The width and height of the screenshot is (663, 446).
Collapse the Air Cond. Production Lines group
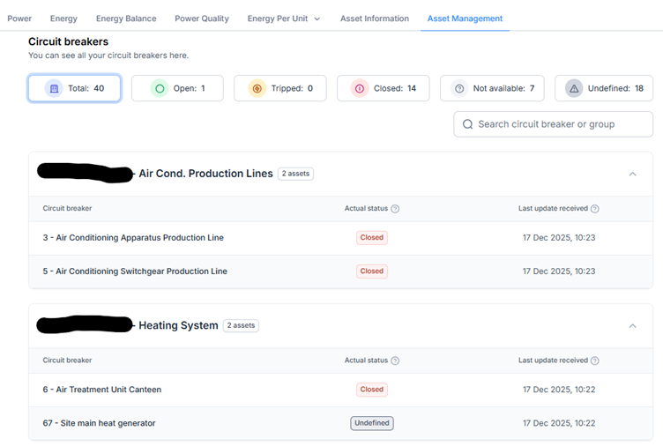[x=632, y=174]
